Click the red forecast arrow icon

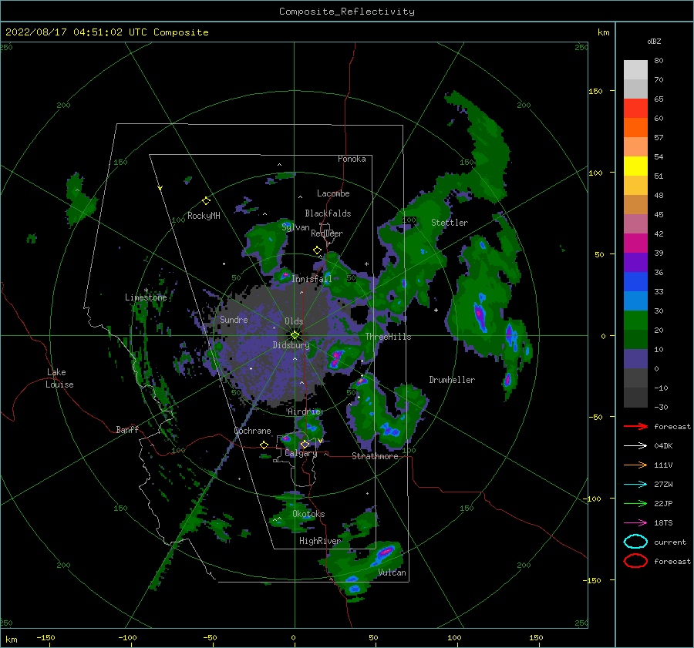point(635,426)
